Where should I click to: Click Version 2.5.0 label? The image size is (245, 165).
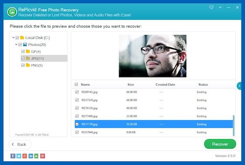point(225,156)
